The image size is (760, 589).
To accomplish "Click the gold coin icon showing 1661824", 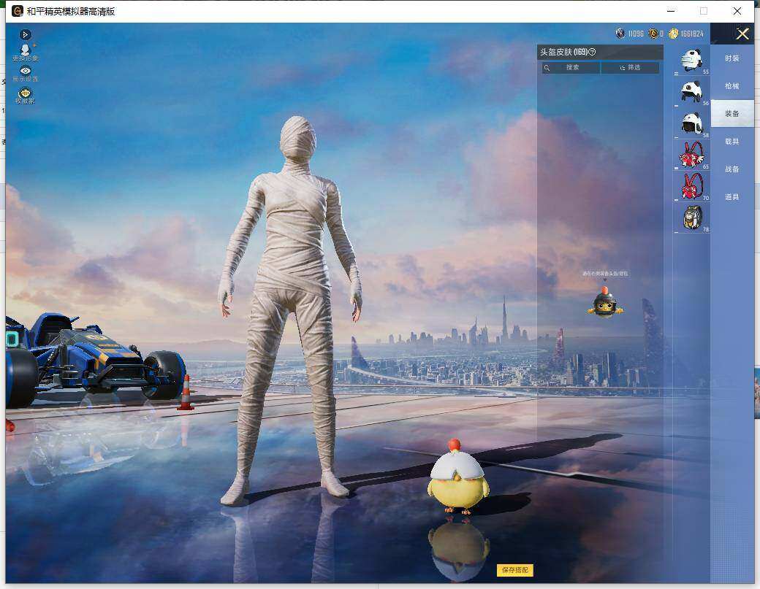I will tap(673, 34).
